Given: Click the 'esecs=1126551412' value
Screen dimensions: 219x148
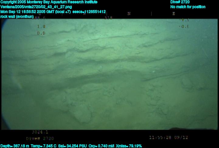Looking at the screenshot, I should pyautogui.click(x=89, y=12).
